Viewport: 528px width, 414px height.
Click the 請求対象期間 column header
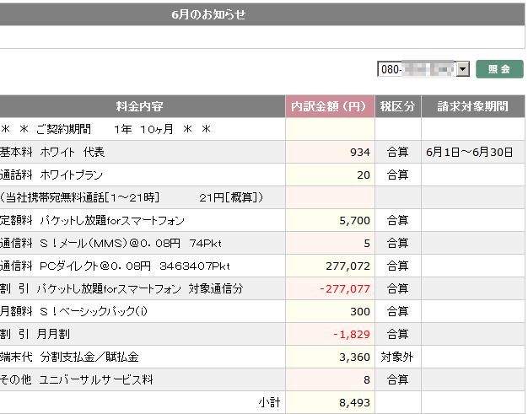(472, 106)
